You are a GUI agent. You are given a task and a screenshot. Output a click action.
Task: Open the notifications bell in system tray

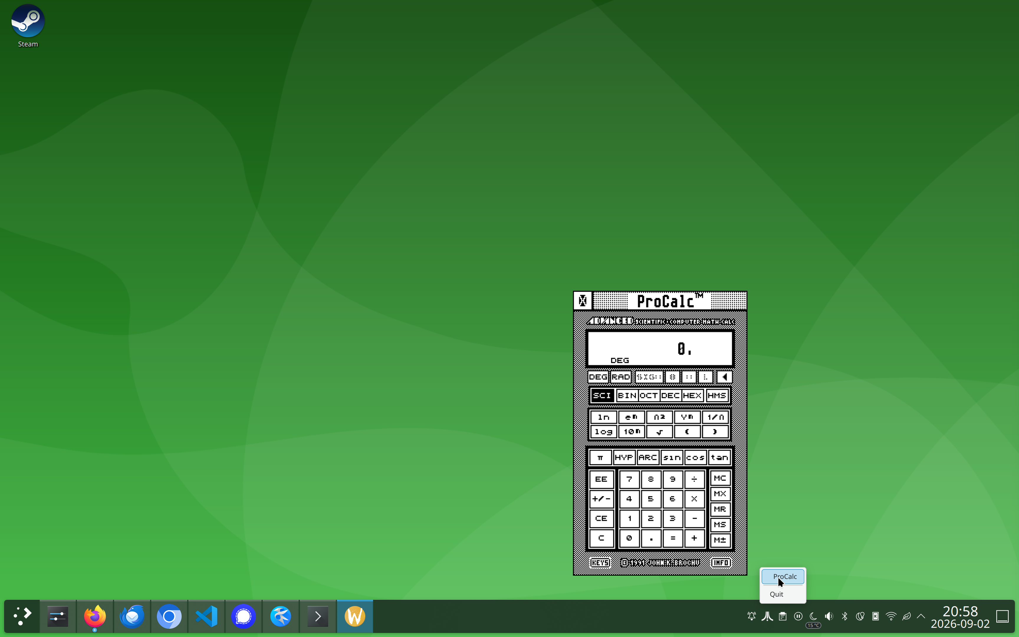[x=751, y=616]
